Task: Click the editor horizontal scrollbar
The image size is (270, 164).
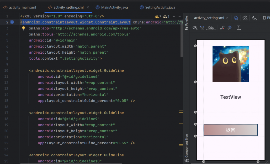Action: tap(71, 163)
